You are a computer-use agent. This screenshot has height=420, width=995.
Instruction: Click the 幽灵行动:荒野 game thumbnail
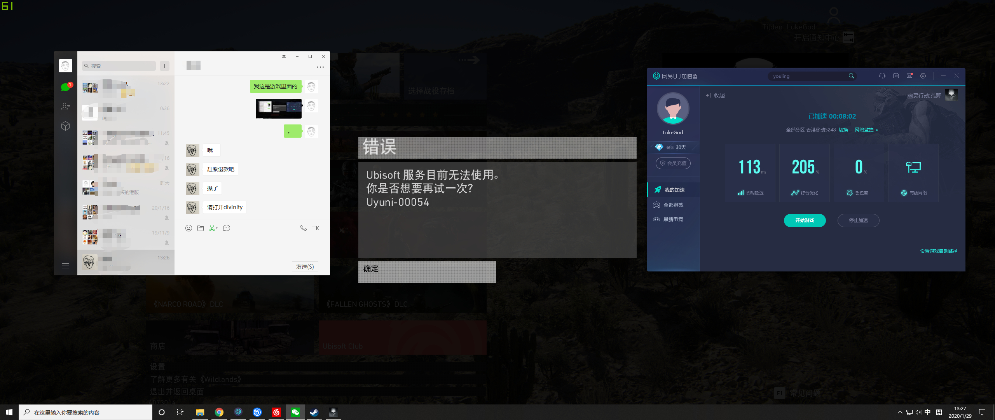tap(951, 95)
